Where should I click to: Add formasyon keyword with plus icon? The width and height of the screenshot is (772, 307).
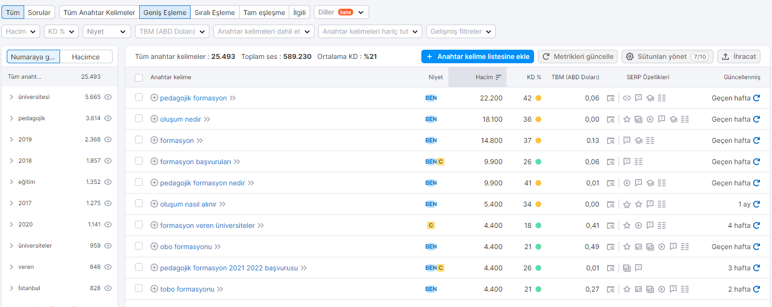click(154, 140)
